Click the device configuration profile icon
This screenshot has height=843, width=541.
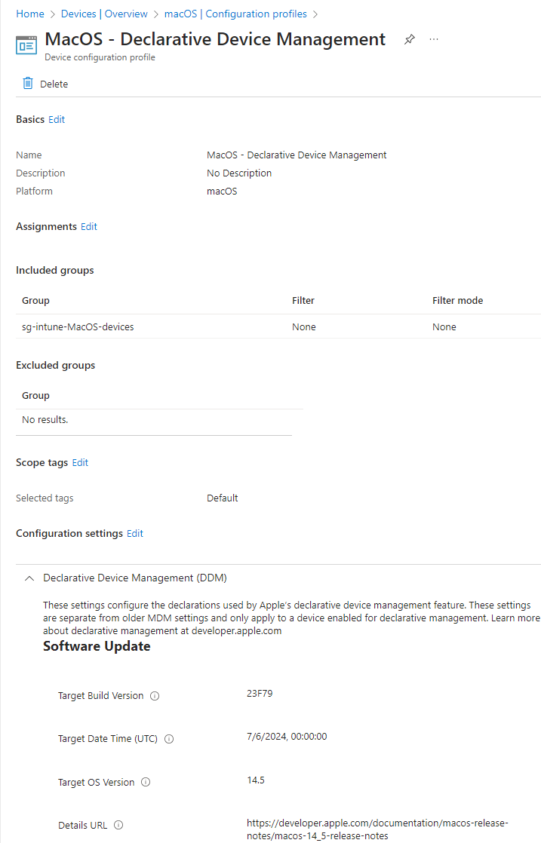[26, 46]
